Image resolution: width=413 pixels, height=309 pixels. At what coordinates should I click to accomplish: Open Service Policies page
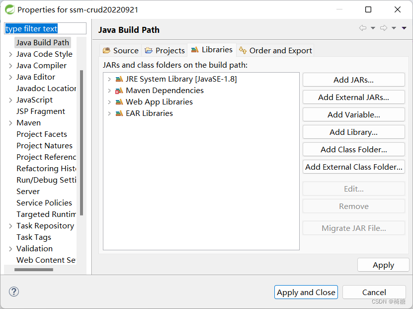coord(44,203)
